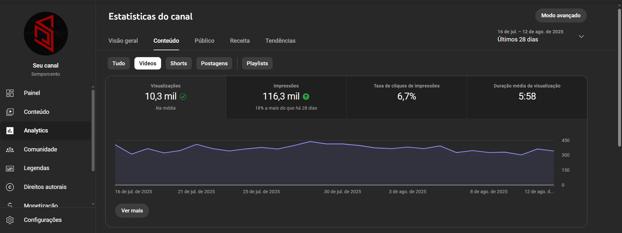
Task: Click the 'Na média' text under Visualizações
Action: 166,108
